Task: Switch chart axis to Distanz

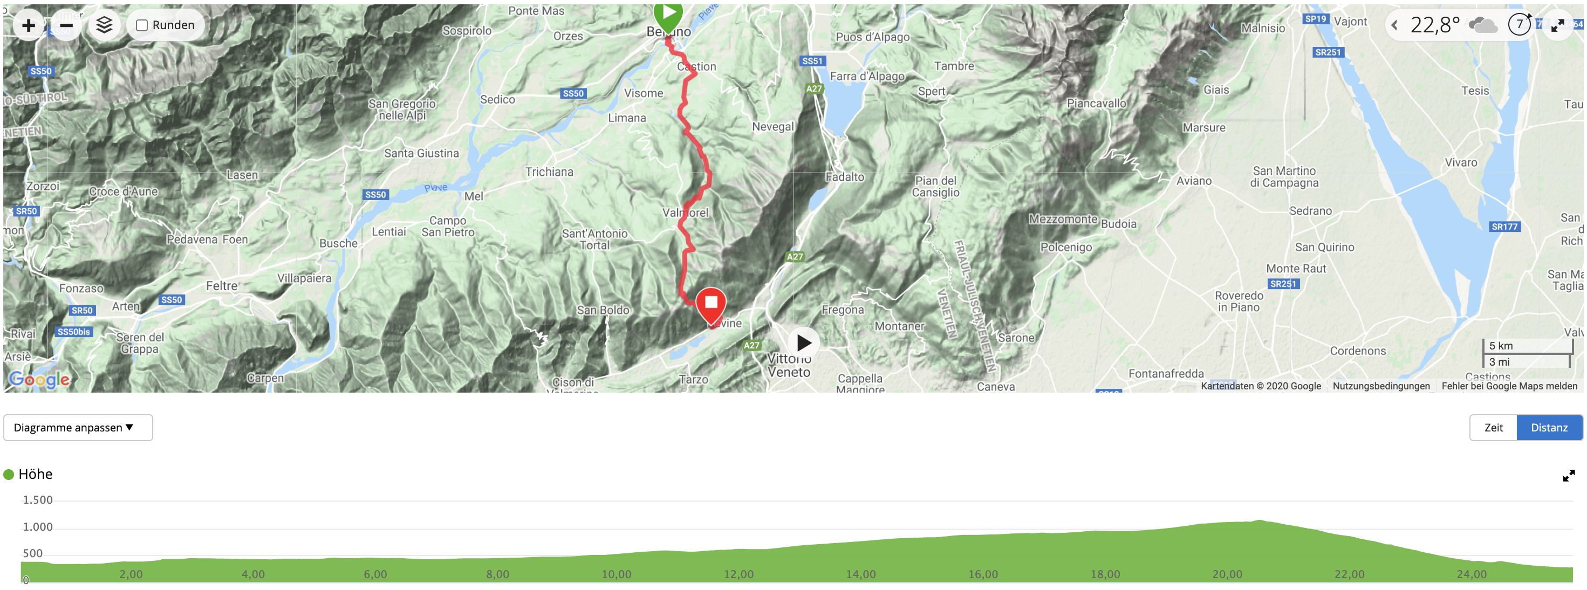Action: (1549, 428)
